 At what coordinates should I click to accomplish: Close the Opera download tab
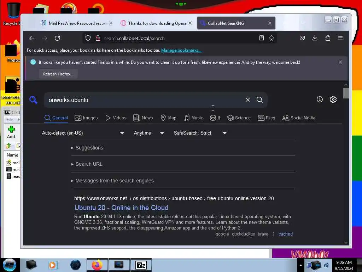point(190,23)
